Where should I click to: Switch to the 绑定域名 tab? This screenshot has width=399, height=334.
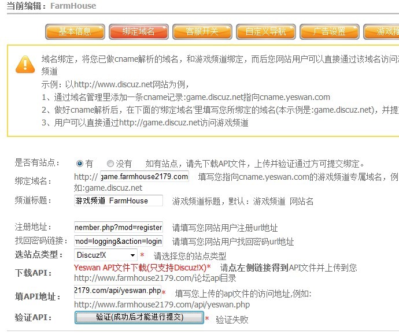(139, 32)
